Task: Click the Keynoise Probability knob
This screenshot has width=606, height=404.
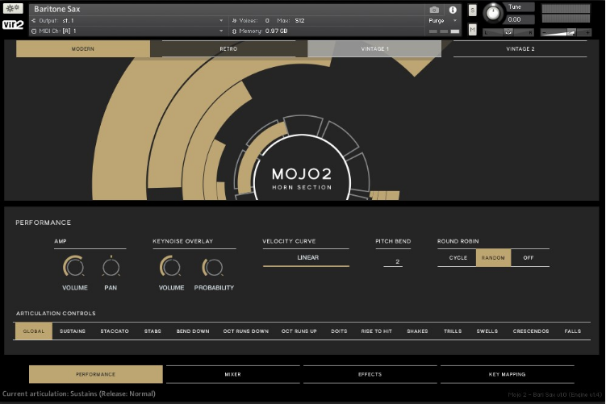Action: tap(213, 267)
